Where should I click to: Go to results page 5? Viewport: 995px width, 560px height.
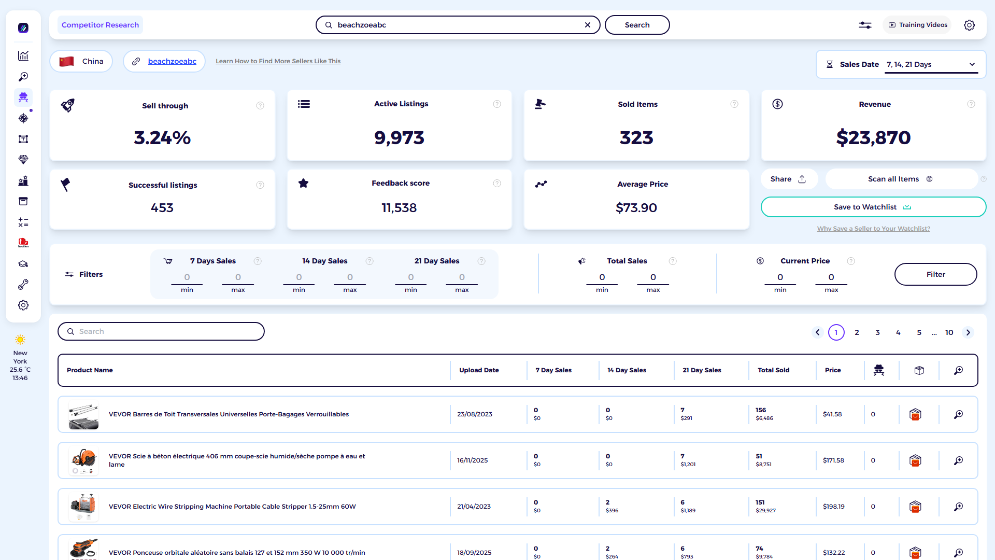coord(919,332)
